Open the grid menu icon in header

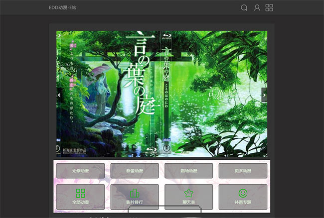(269, 7)
